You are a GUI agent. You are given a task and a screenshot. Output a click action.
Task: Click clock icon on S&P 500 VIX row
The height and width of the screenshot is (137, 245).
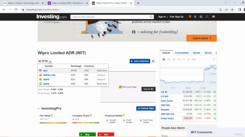tap(215, 114)
